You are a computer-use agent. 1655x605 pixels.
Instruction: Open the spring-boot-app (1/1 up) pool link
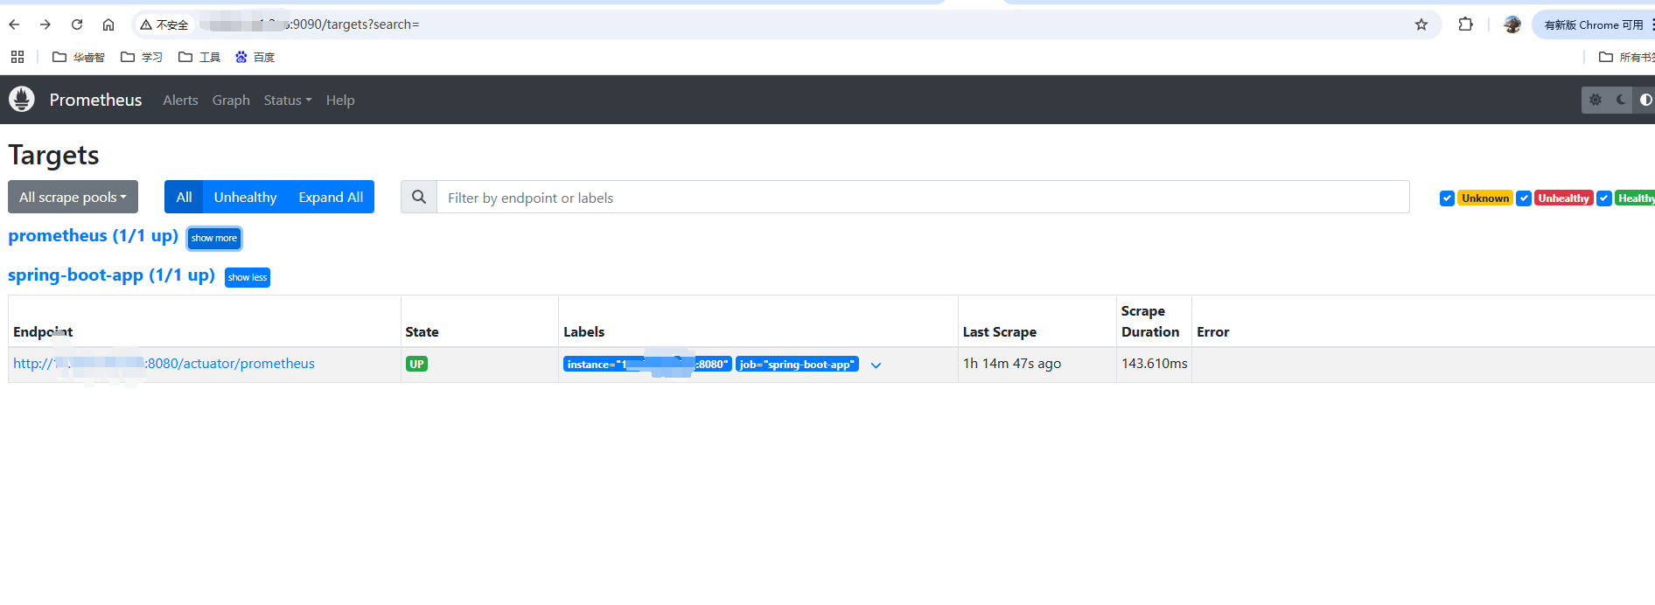(x=111, y=275)
